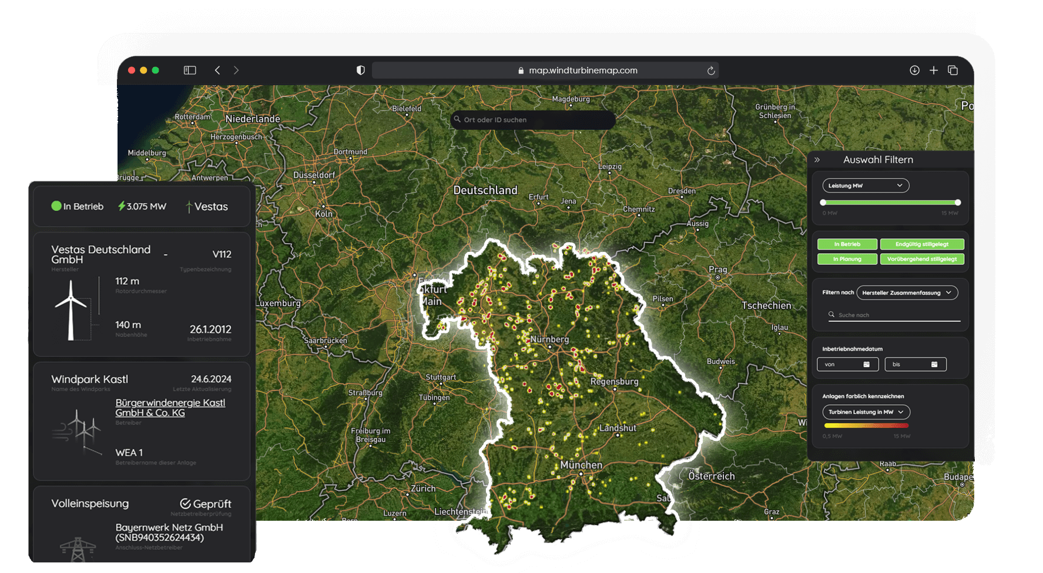Click the power pylon icon near Bayernwerk
This screenshot has width=1043, height=573.
(x=78, y=550)
